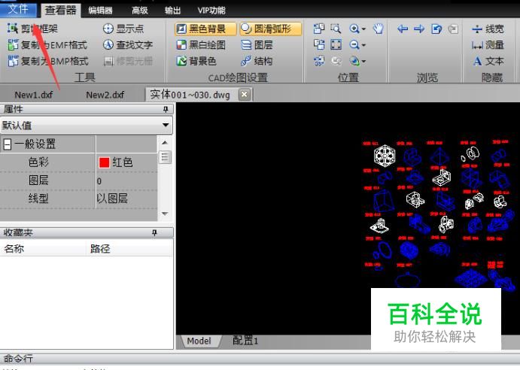Toggle the 文本 text display

tap(488, 61)
